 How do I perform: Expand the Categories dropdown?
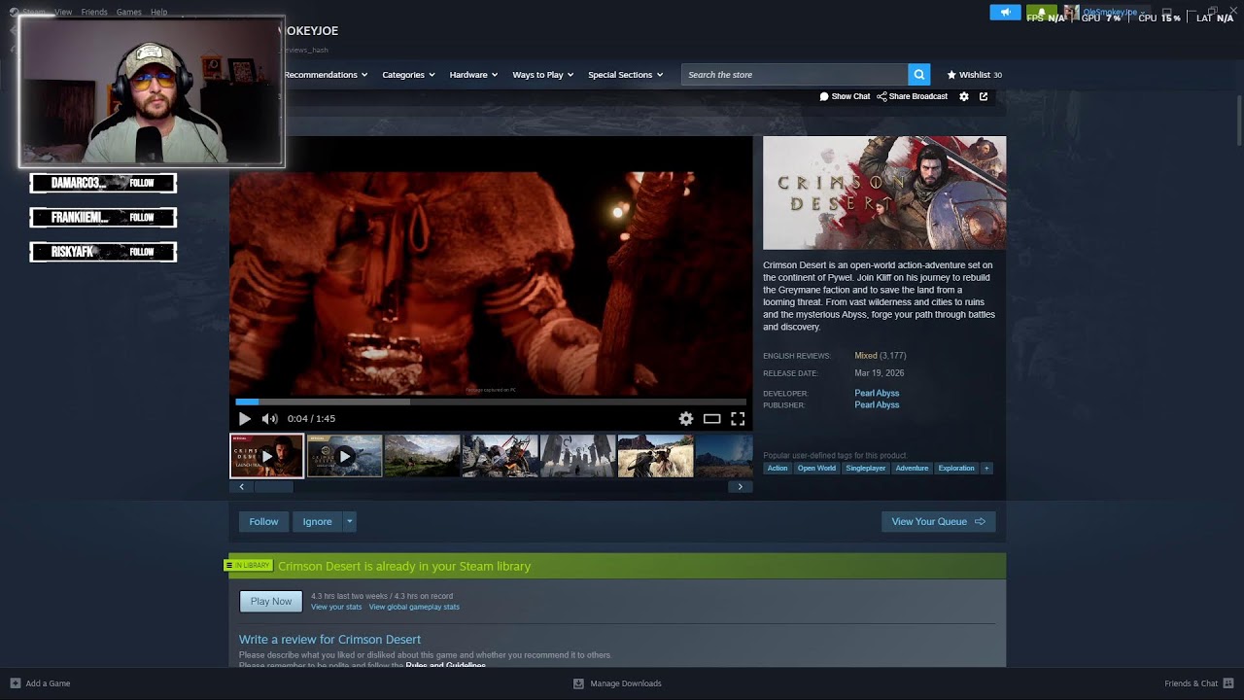(408, 75)
